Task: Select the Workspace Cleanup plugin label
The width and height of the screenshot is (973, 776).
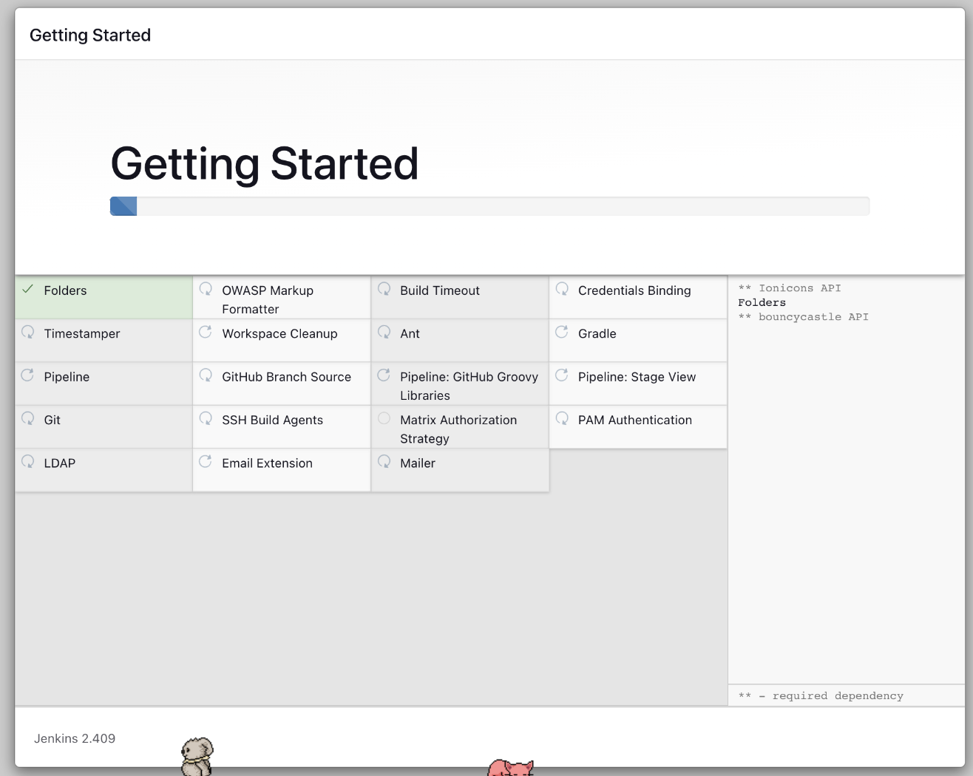Action: tap(279, 333)
